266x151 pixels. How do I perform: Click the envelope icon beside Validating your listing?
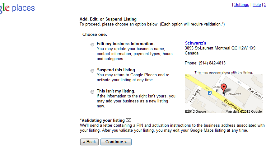(128, 120)
